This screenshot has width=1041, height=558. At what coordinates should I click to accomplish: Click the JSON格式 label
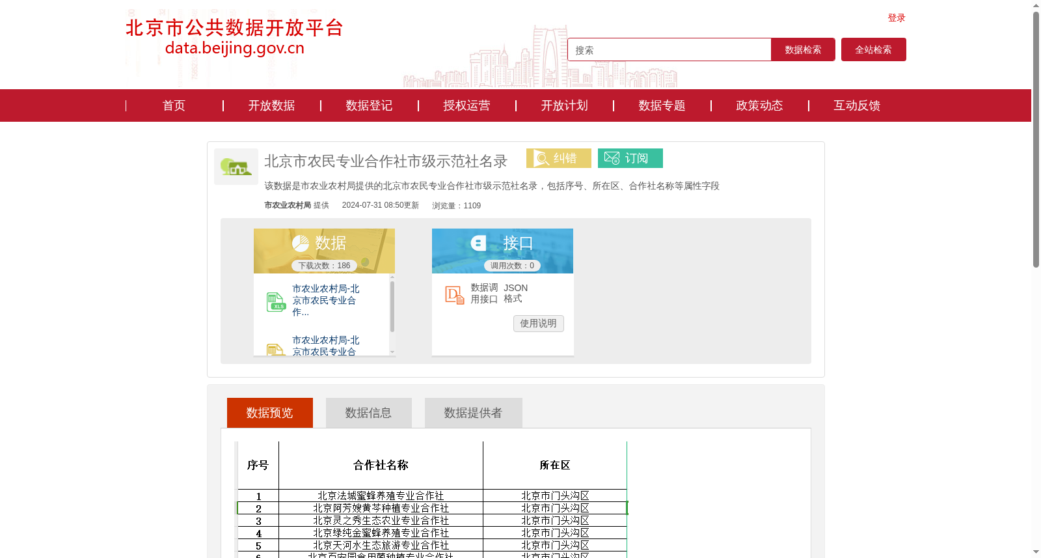(515, 293)
